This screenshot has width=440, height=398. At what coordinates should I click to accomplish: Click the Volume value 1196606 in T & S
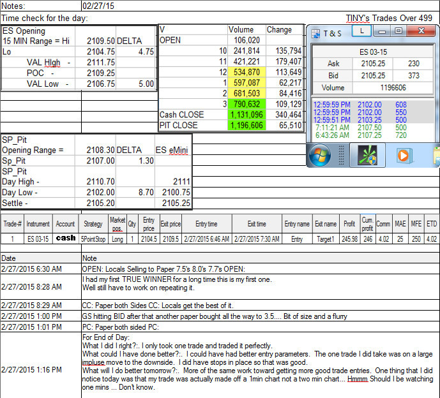click(x=393, y=88)
